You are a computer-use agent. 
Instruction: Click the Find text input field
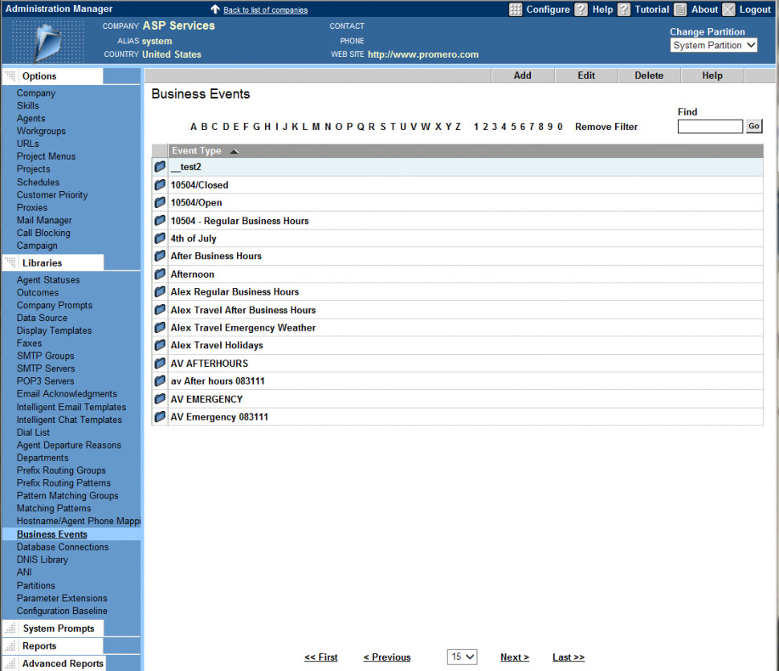point(710,127)
